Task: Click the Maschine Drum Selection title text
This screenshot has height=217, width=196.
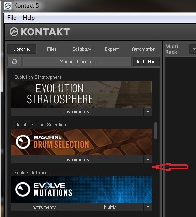Action: (40, 125)
